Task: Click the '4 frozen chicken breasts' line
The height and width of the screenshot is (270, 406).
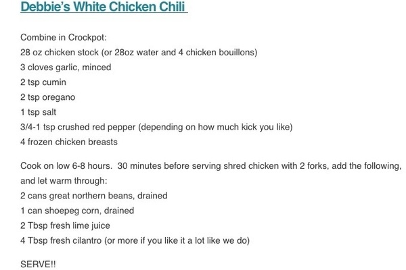Action: [x=69, y=142]
